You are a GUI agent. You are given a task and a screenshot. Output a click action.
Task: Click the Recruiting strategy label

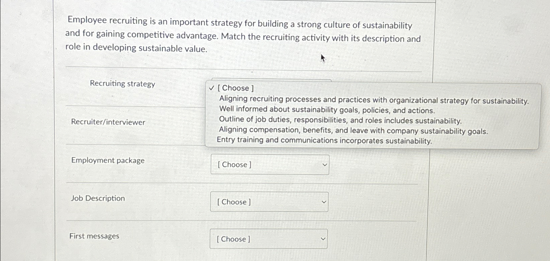(122, 84)
